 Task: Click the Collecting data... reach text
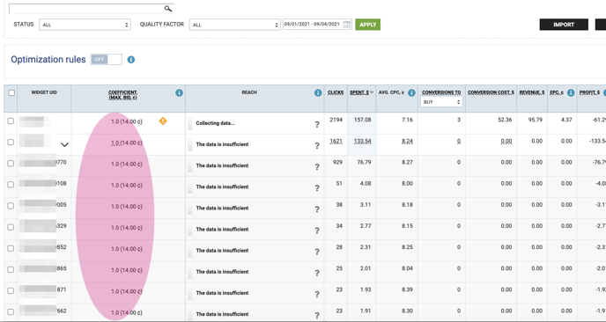pyautogui.click(x=215, y=123)
